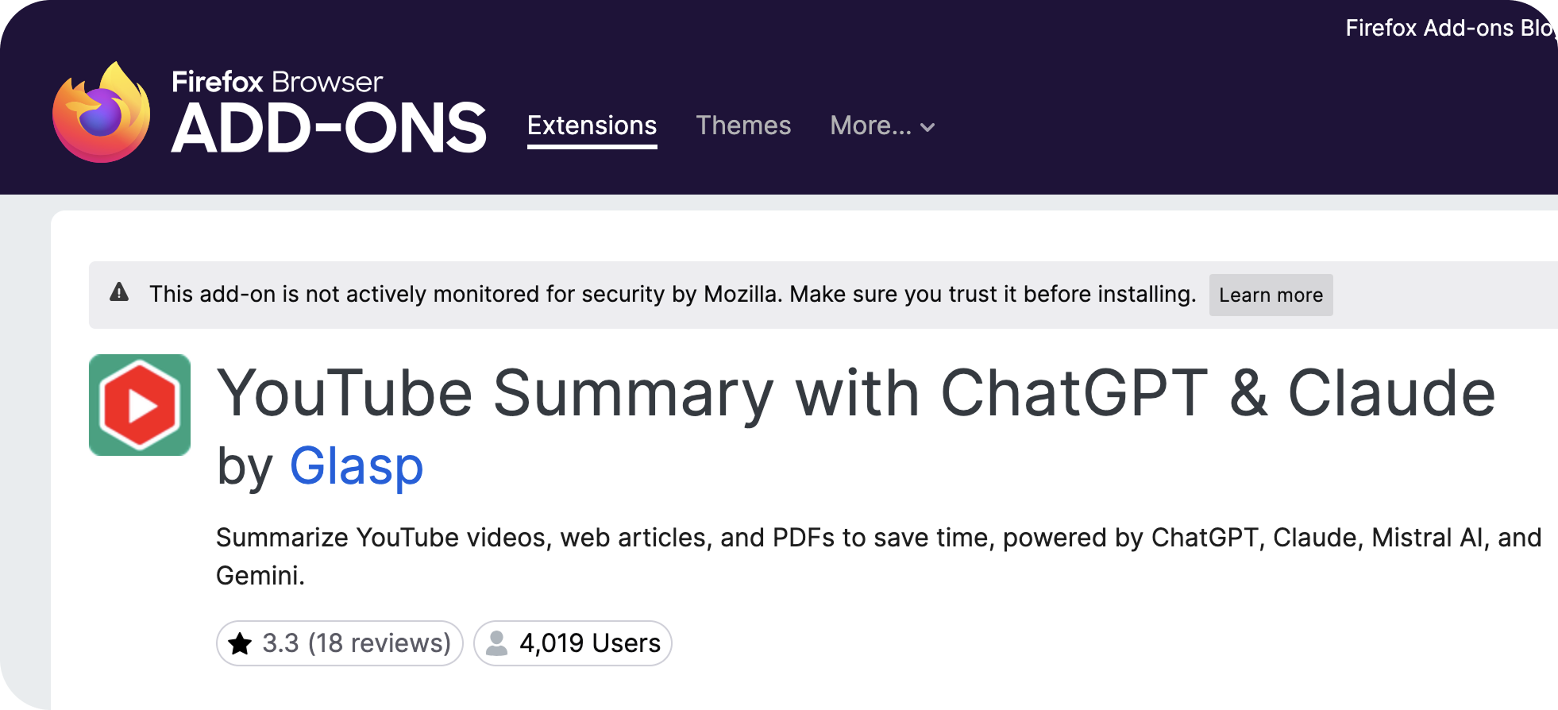Click the warning triangle icon
This screenshot has height=710, width=1558.
[119, 292]
